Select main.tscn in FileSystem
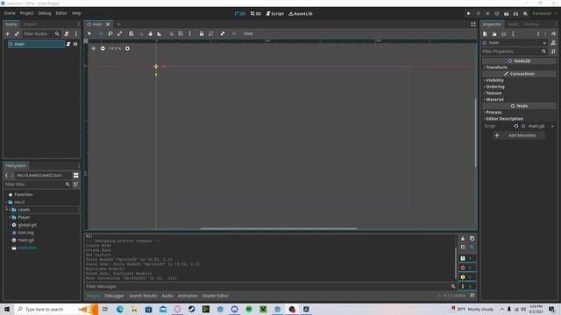Viewport: 561px width, 315px height. coord(27,248)
